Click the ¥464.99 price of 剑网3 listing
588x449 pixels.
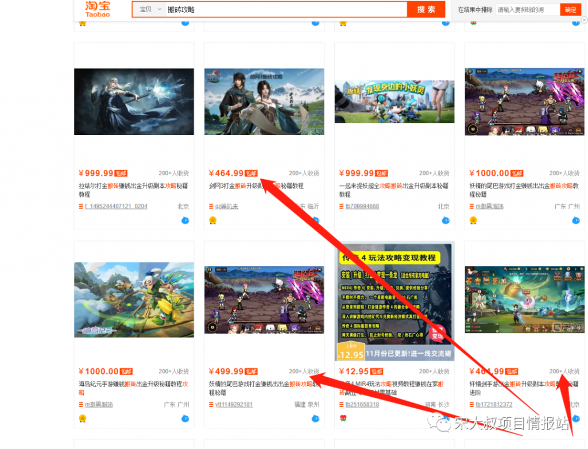click(x=226, y=173)
